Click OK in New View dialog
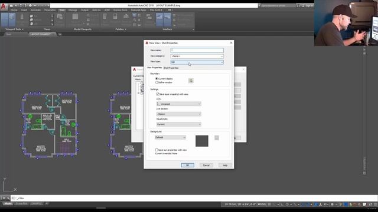Screen dimensions: 378x212 click(x=187, y=165)
